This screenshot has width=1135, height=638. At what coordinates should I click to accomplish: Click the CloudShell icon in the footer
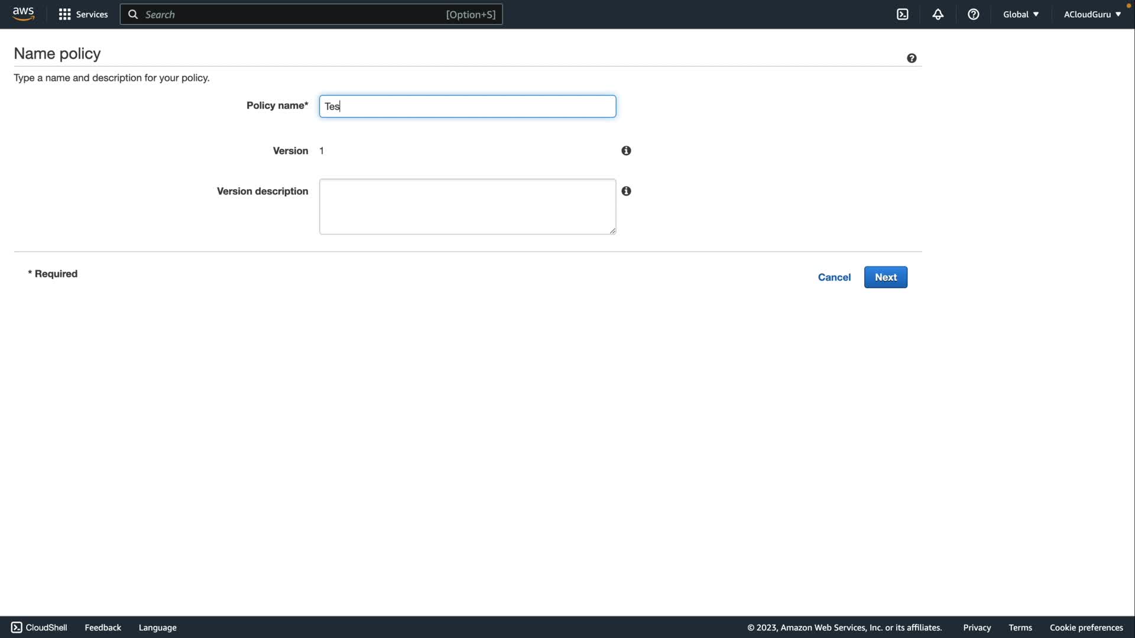[x=17, y=627]
